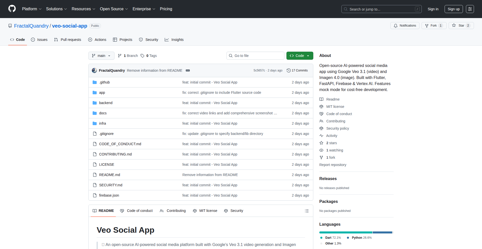The height and width of the screenshot is (249, 482).
Task: Click the Dart segment in languages bar
Action: [x=345, y=232]
